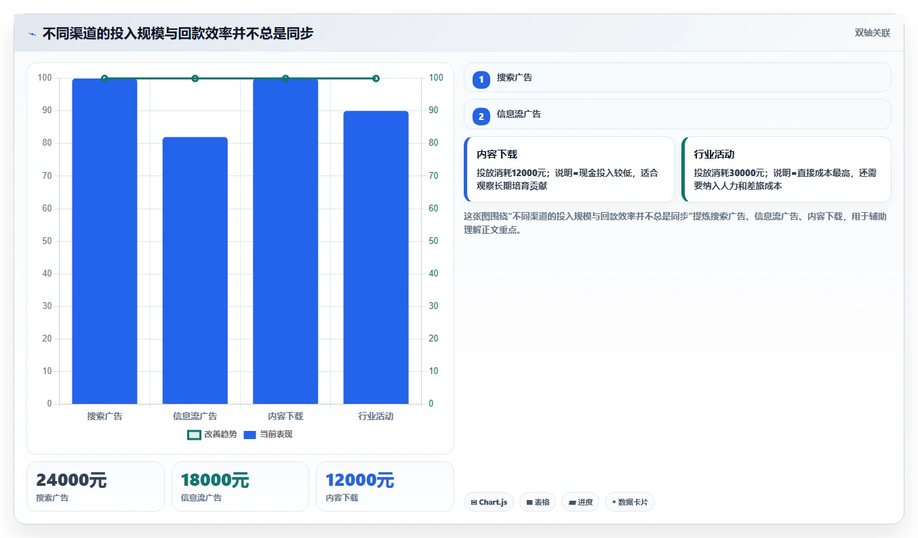The image size is (918, 538).
Task: Click the 数据卡片 tag
Action: (x=629, y=502)
